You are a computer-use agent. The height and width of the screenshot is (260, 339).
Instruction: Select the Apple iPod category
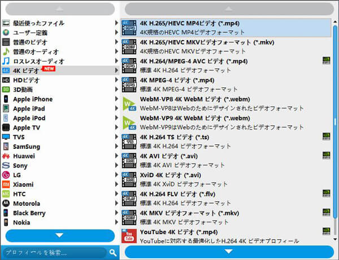(x=60, y=118)
